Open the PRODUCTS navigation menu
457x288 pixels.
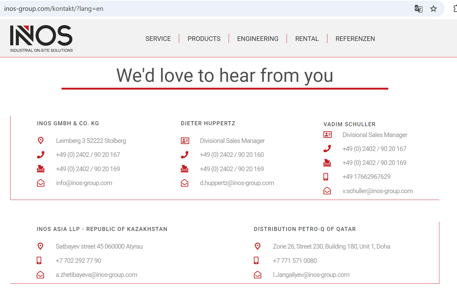pyautogui.click(x=204, y=39)
